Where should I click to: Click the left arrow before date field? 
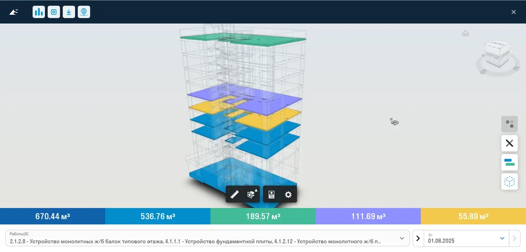pyautogui.click(x=418, y=238)
